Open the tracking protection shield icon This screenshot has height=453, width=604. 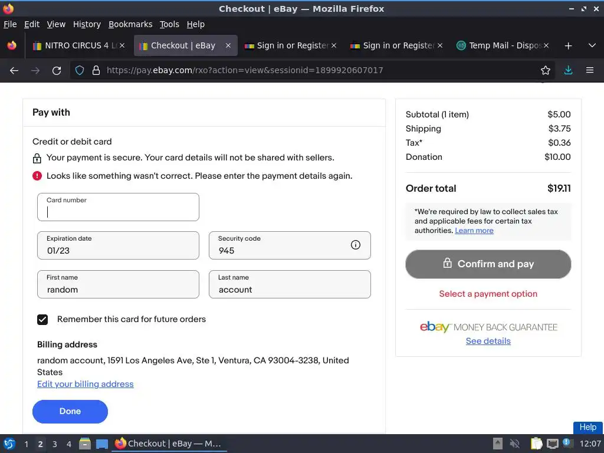tap(80, 70)
